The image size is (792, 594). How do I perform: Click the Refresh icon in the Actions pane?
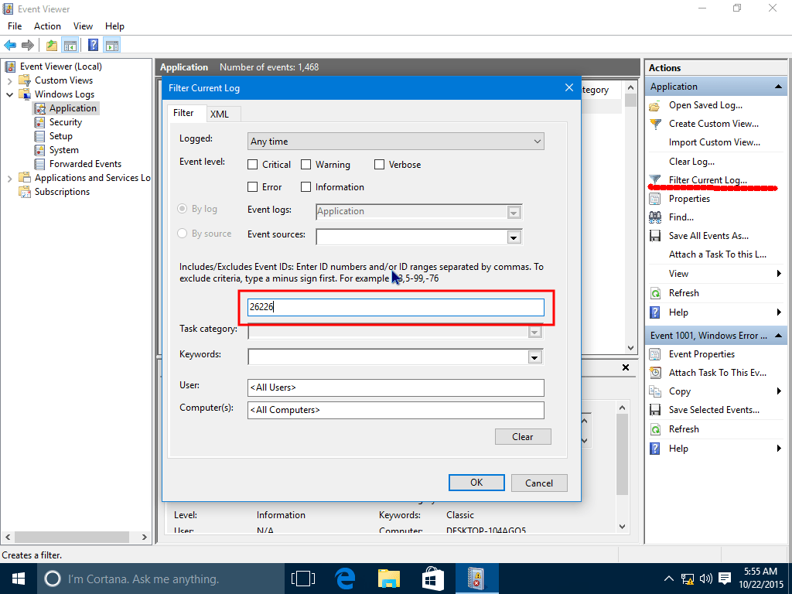[x=655, y=292]
